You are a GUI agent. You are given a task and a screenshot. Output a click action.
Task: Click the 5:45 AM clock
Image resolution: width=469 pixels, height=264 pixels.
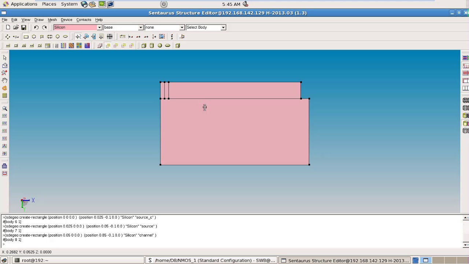[x=231, y=4]
